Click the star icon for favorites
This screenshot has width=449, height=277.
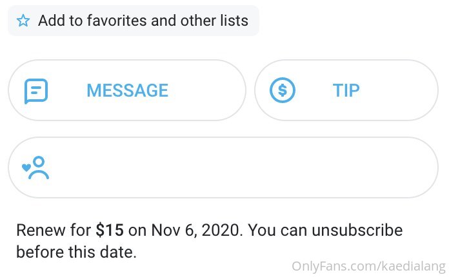click(x=23, y=21)
